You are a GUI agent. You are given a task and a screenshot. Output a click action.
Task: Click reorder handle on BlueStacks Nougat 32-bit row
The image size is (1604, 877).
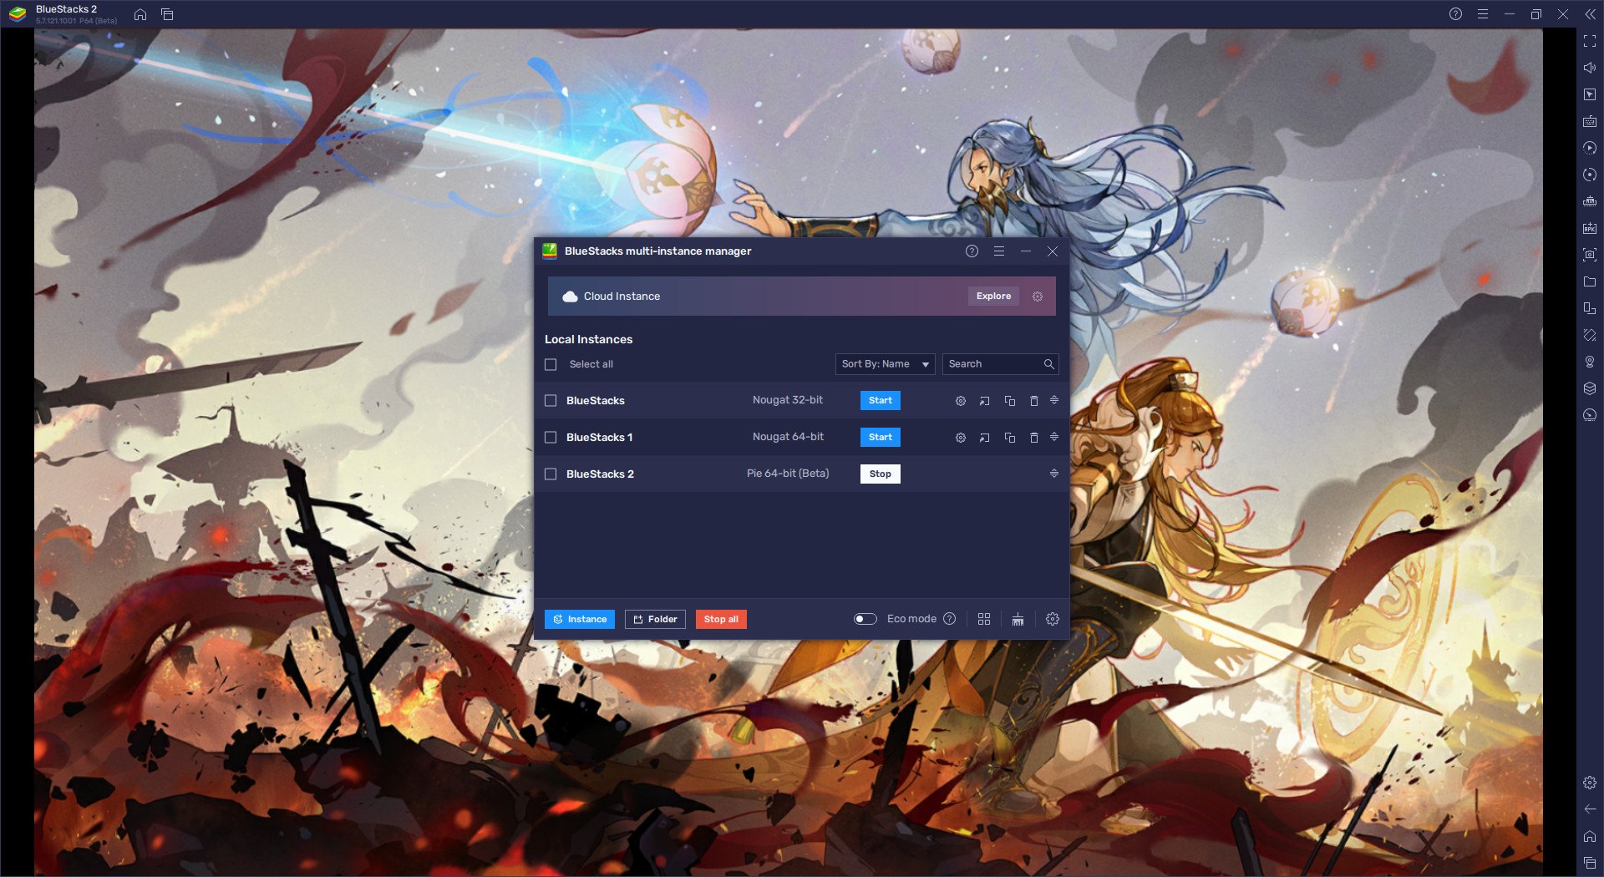(1054, 400)
